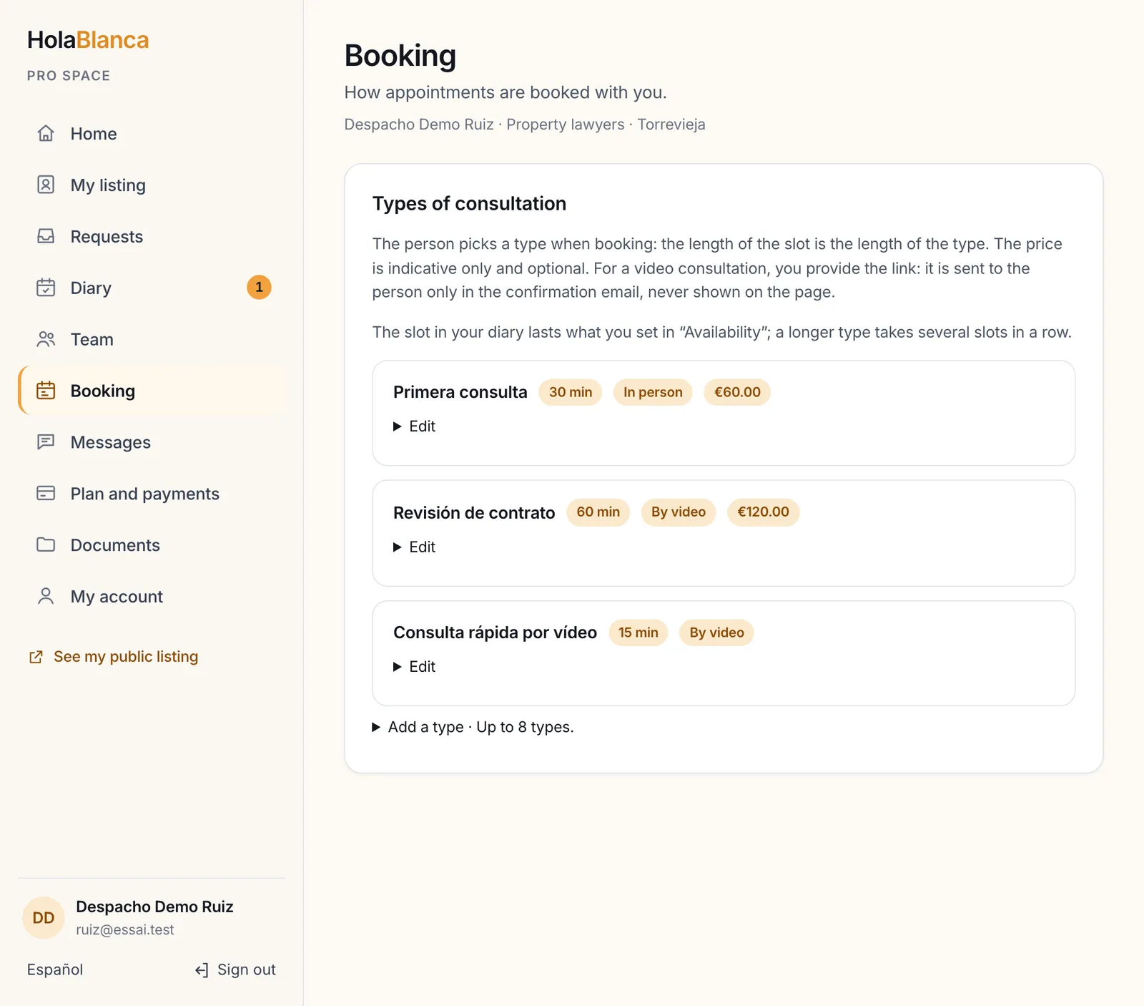Click the My account user icon
The image size is (1144, 1006).
point(46,597)
